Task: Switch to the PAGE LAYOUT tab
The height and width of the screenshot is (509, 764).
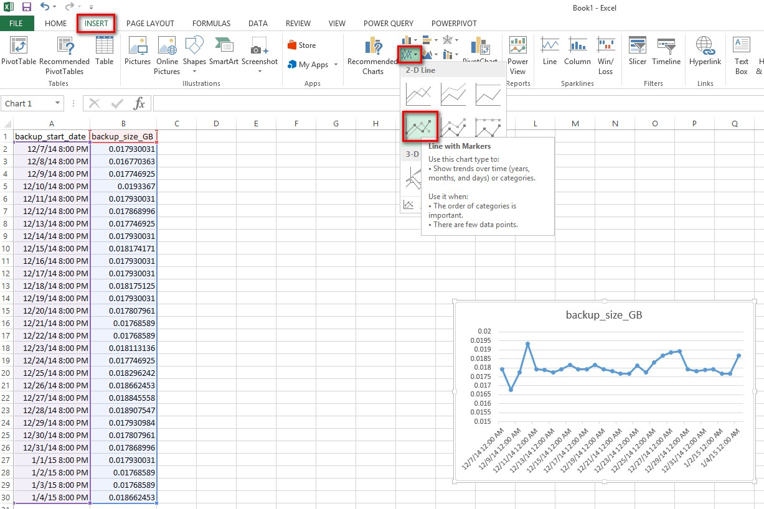Action: (150, 24)
